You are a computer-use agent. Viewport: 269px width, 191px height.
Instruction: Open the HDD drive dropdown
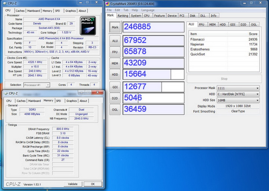(x=238, y=94)
